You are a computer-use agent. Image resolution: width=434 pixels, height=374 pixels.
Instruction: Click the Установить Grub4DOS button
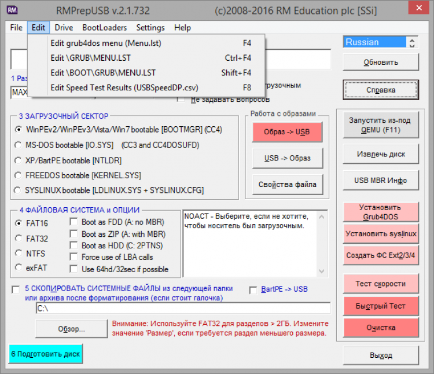pyautogui.click(x=381, y=212)
